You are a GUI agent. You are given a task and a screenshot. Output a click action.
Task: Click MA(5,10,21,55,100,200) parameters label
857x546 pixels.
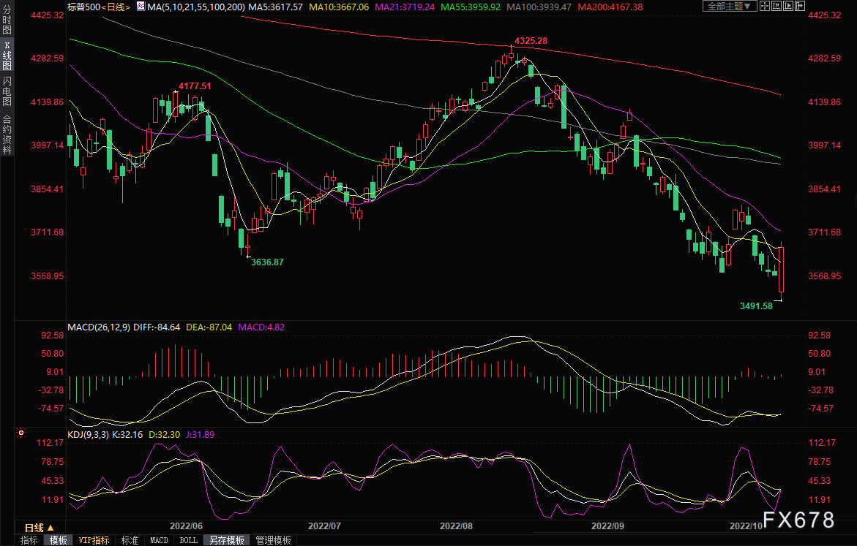pos(195,7)
